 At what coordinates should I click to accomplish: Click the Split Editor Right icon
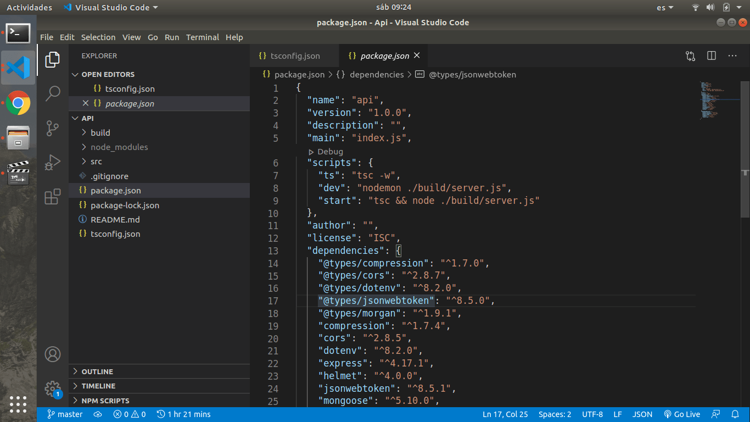coord(712,55)
